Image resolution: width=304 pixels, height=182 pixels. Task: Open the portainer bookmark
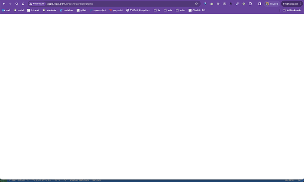click(x=67, y=10)
